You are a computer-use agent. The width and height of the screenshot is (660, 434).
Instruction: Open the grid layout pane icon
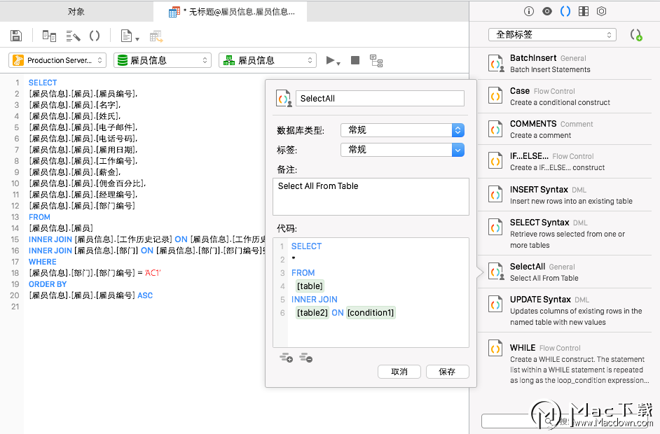(x=584, y=11)
